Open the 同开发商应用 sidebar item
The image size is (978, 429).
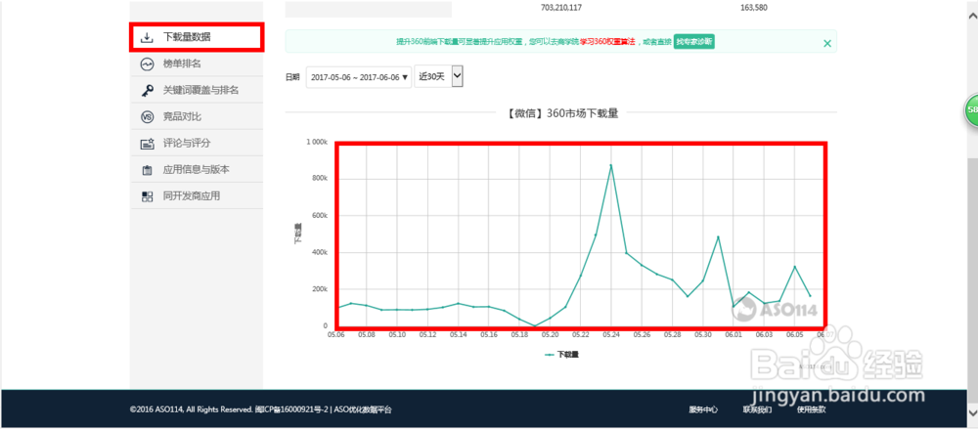coord(197,195)
